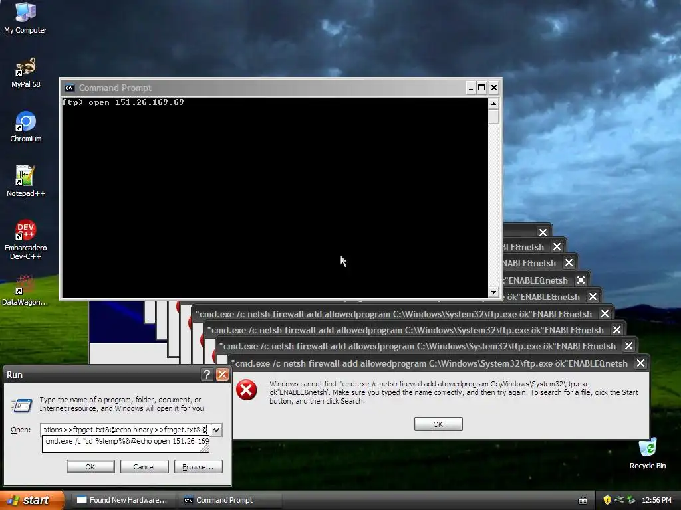Click the front error dialog title bar text

point(429,363)
